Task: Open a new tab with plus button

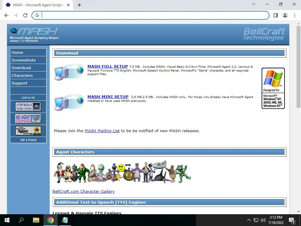Action: pyautogui.click(x=79, y=5)
